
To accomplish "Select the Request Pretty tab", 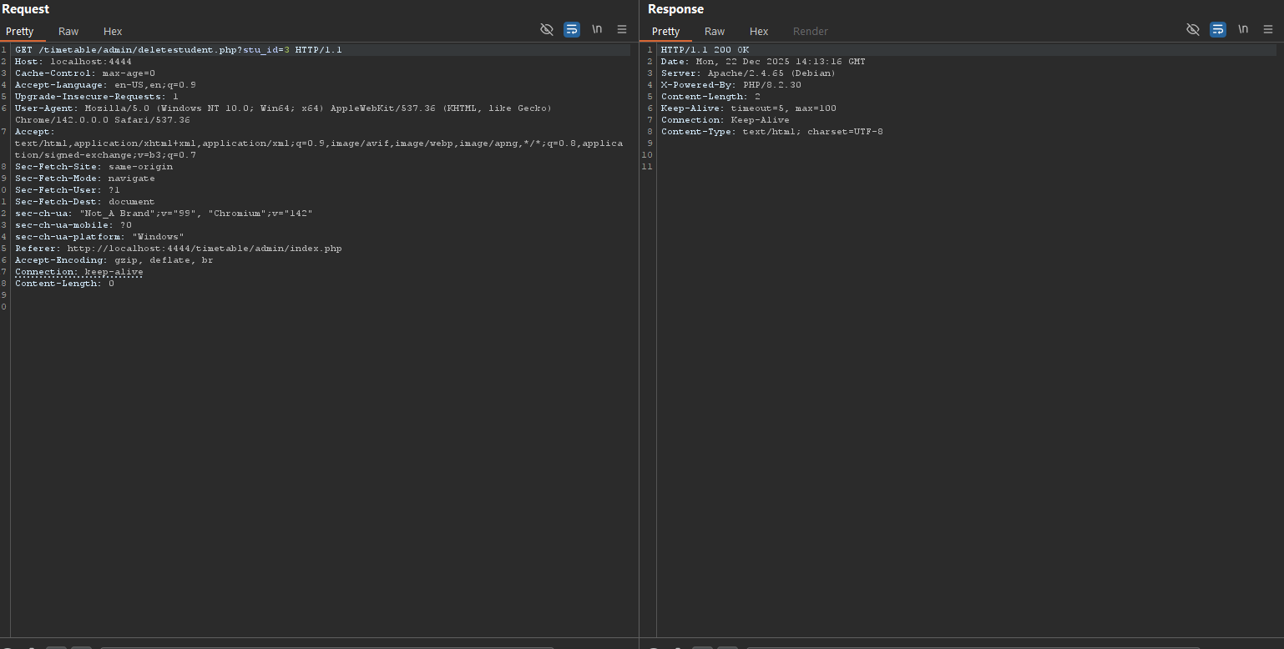I will pos(20,32).
